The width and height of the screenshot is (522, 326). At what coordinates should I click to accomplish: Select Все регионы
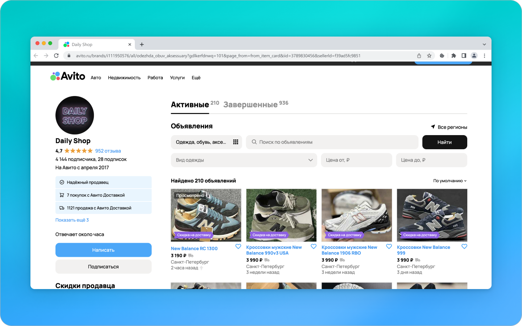click(452, 127)
